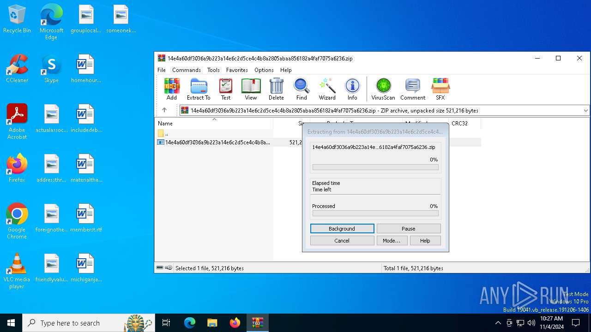The width and height of the screenshot is (591, 332).
Task: Open File Explorer from taskbar
Action: (212, 323)
